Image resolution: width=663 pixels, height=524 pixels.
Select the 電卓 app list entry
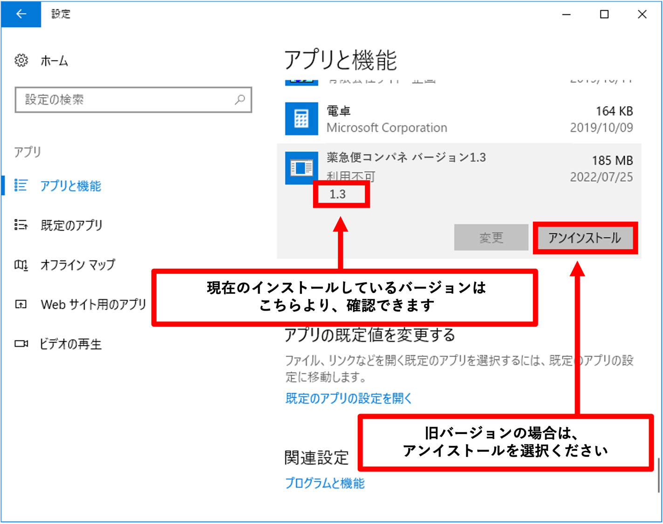pos(459,119)
